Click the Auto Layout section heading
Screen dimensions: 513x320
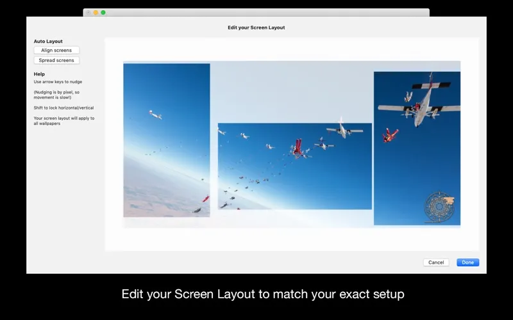pos(48,41)
